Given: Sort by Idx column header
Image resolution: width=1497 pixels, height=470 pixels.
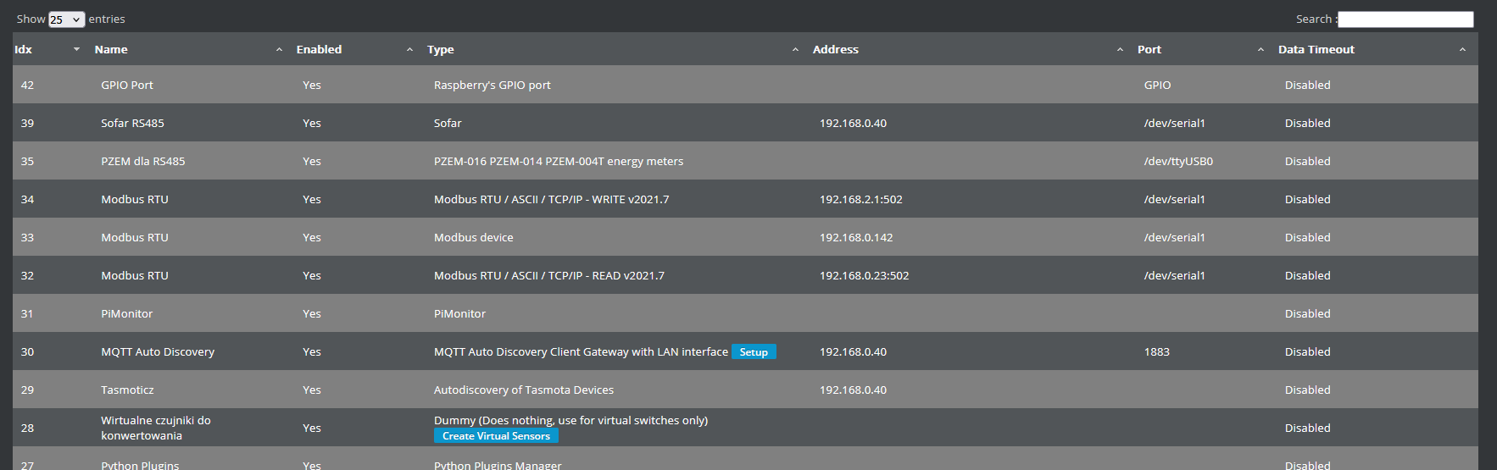Looking at the screenshot, I should pyautogui.click(x=47, y=49).
